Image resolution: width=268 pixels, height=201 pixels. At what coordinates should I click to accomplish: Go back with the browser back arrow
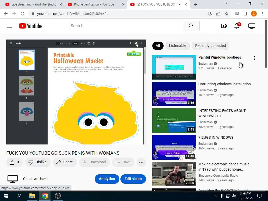(6, 14)
